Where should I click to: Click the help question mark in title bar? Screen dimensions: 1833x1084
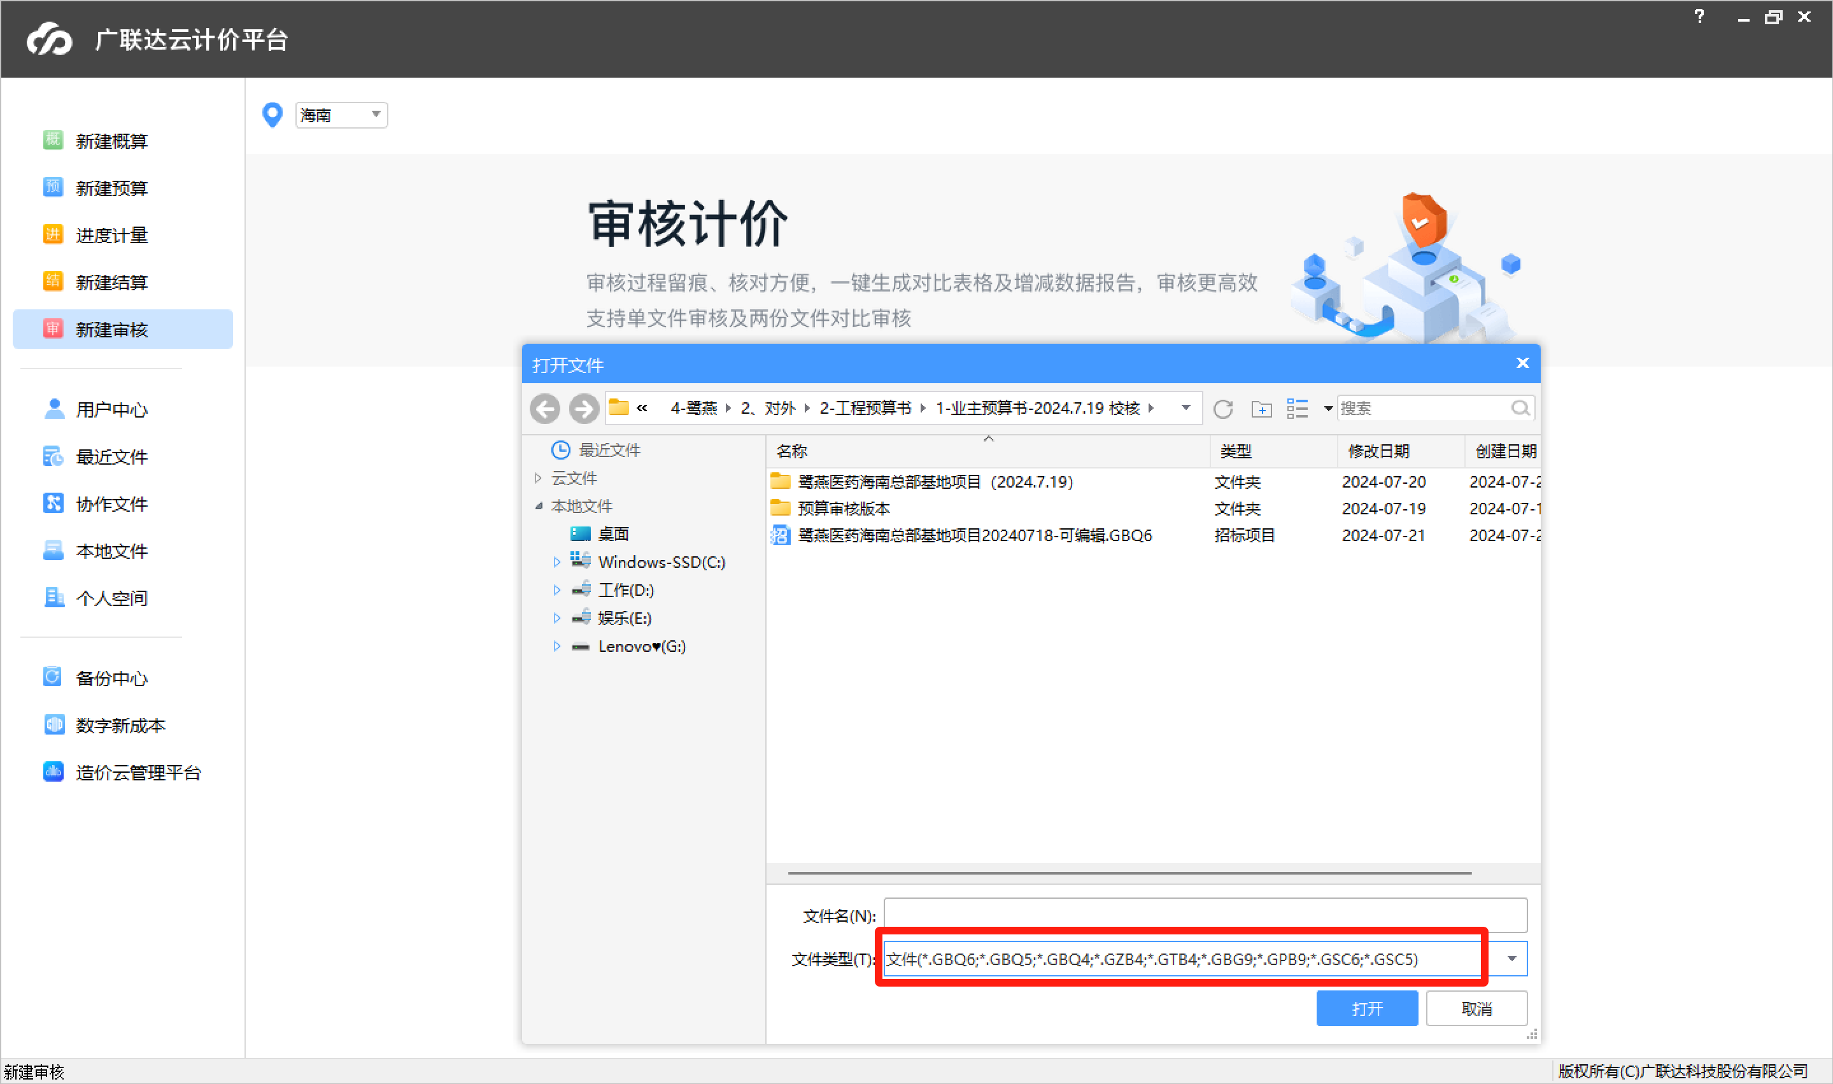[1699, 16]
